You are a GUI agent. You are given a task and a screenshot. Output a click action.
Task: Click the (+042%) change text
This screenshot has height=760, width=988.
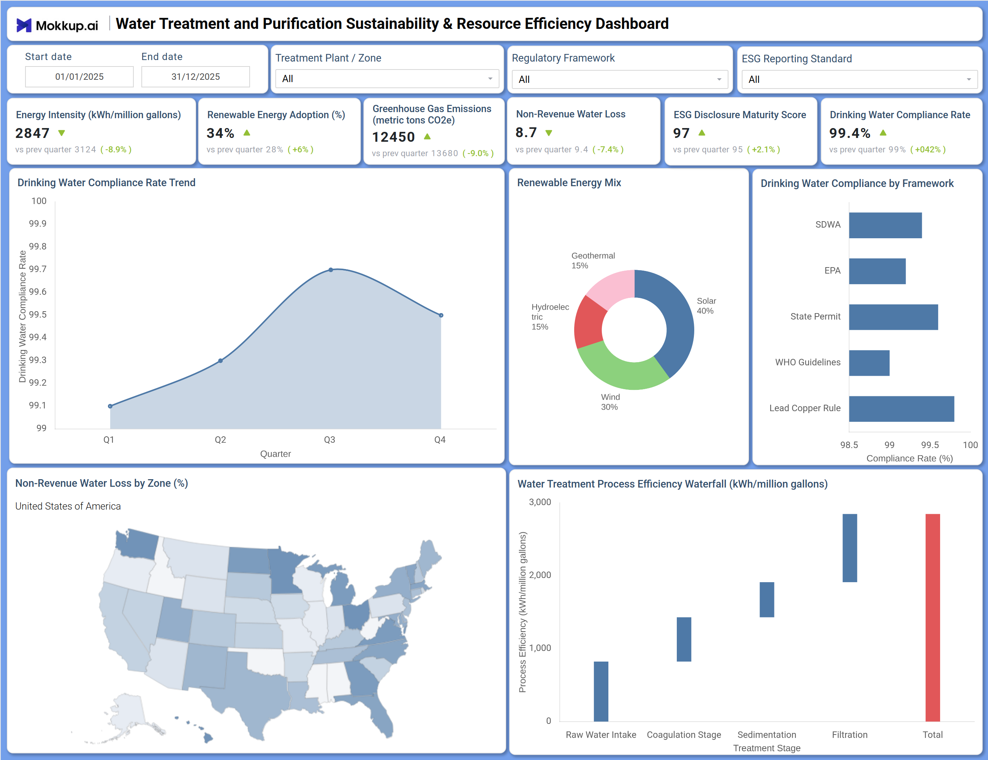pos(928,149)
